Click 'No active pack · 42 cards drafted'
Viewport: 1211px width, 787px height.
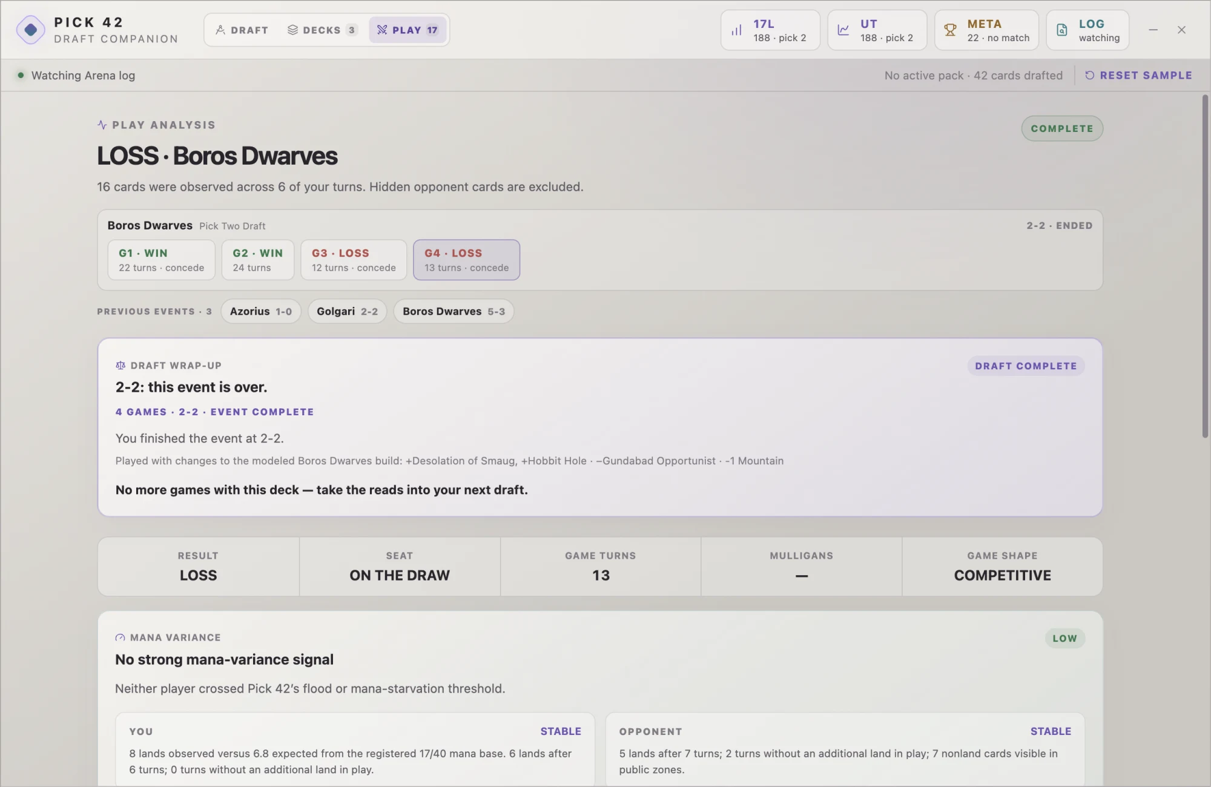click(x=974, y=75)
